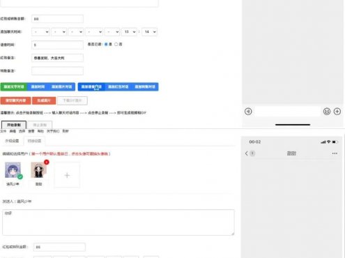Open the 查看 menu
The width and height of the screenshot is (345, 258).
(31, 131)
